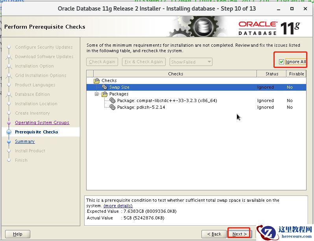Go to Operating System Groups step

pos(42,122)
